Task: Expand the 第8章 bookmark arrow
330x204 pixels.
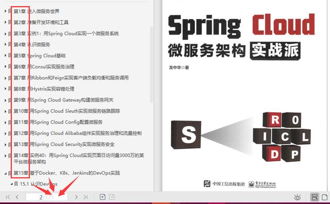Action: pos(6,89)
